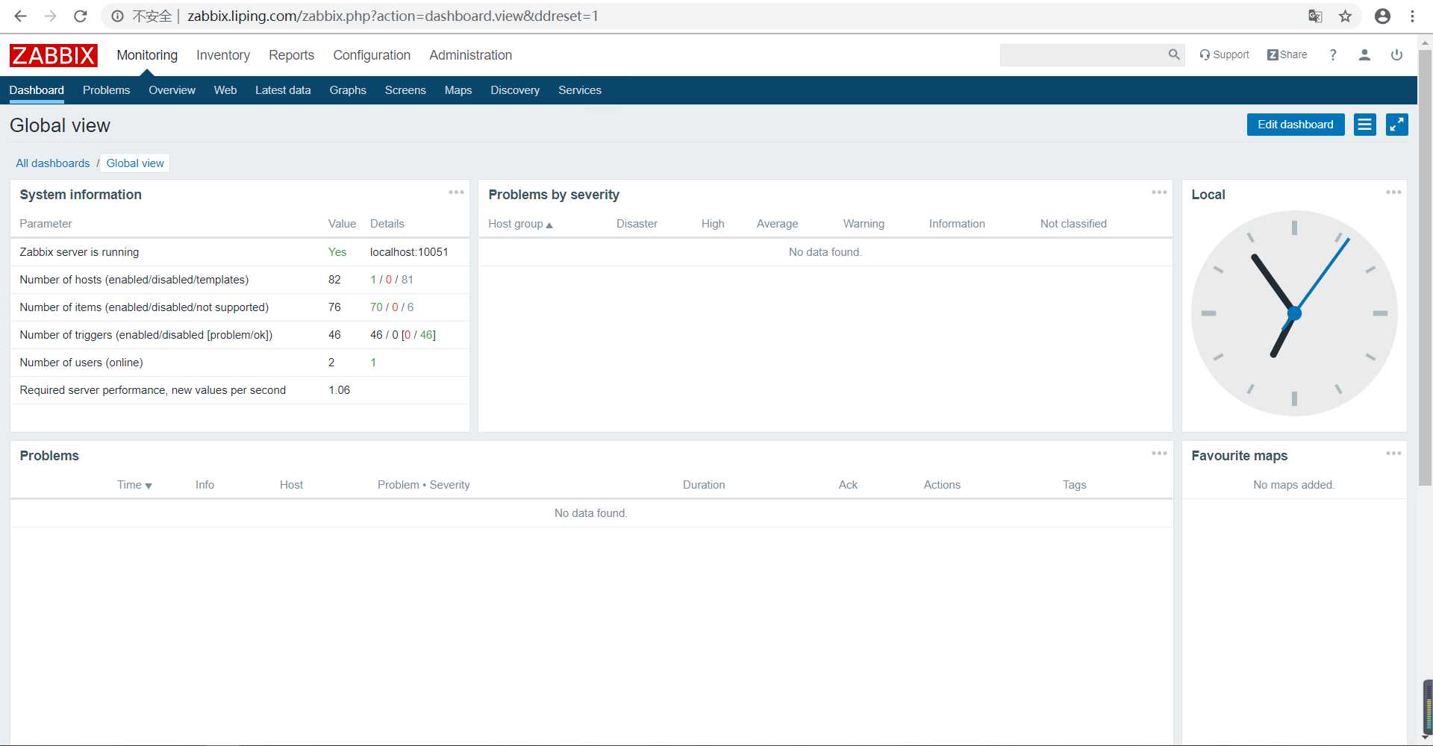Open Local clock widget options menu
The height and width of the screenshot is (746, 1433).
click(x=1393, y=192)
